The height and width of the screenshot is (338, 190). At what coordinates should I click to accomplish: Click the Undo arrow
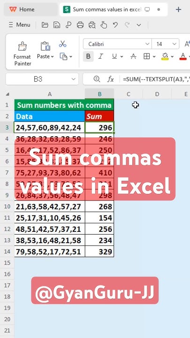pyautogui.click(x=115, y=25)
